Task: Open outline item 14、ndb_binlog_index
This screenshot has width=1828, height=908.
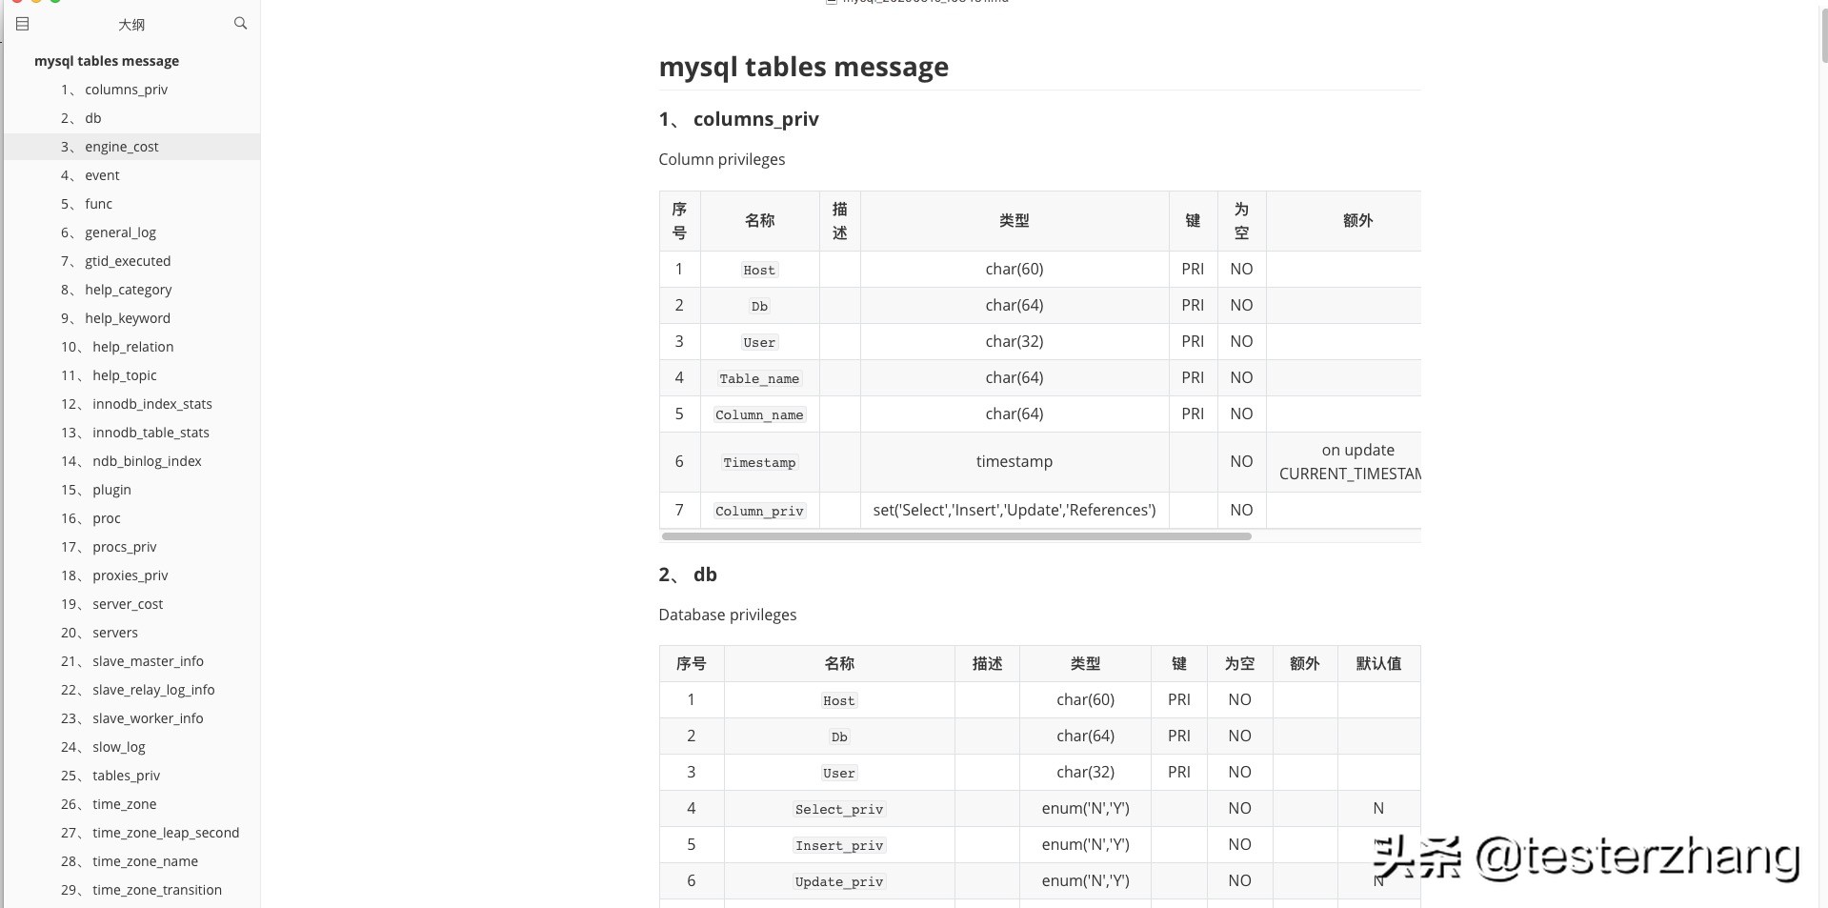Action: [131, 461]
